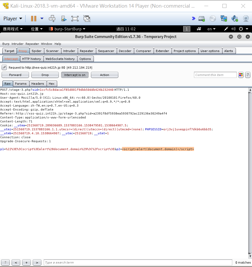Open the 應用程式 applications menu
The image size is (252, 267).
(13, 29)
